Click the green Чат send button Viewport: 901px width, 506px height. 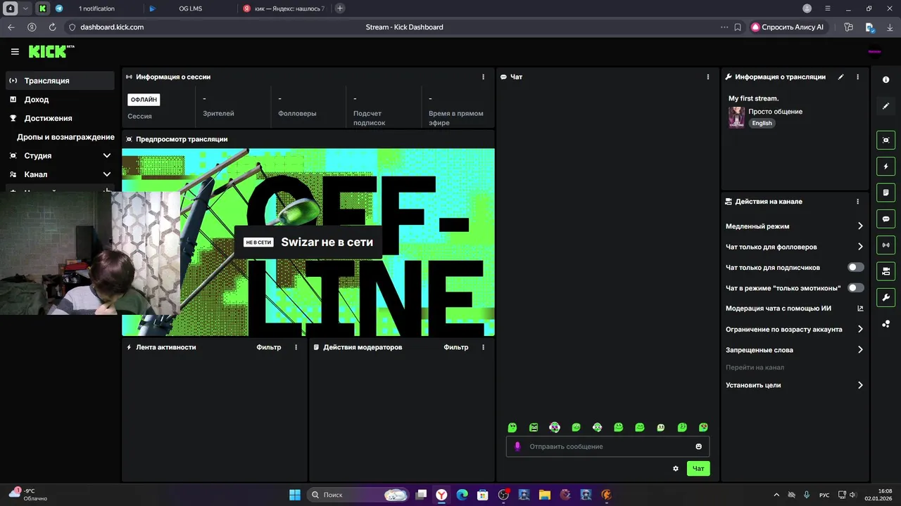click(x=698, y=469)
